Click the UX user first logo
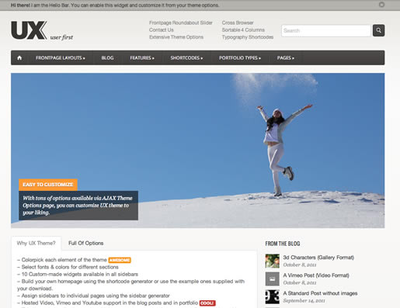Image resolution: width=400 pixels, height=308 pixels. [42, 30]
